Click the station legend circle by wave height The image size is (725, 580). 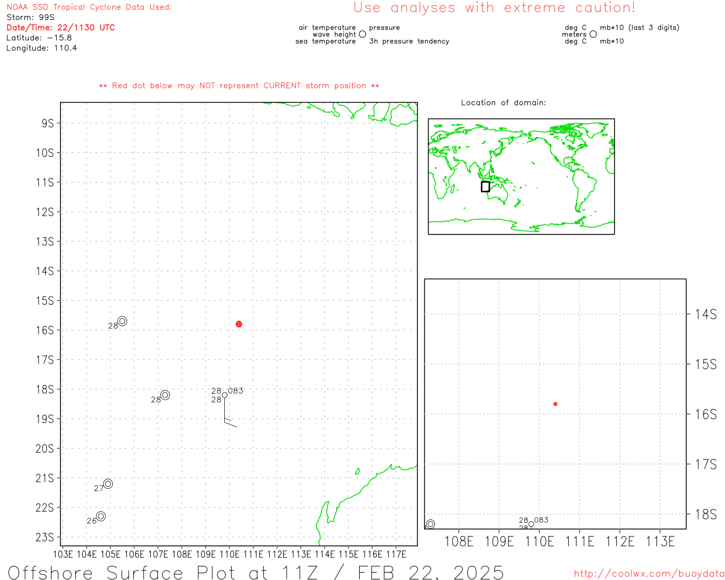click(x=362, y=34)
